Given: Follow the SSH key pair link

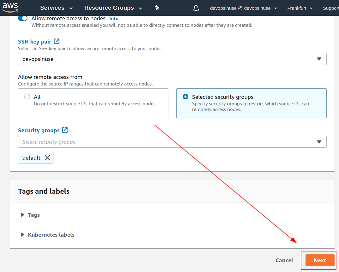Looking at the screenshot, I should tap(34, 42).
